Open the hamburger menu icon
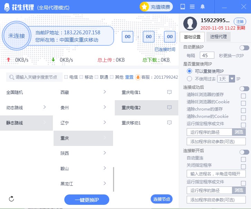 [x=192, y=7]
